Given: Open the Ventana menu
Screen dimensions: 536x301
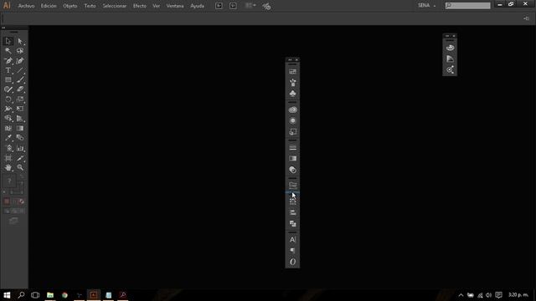Looking at the screenshot, I should tap(175, 6).
